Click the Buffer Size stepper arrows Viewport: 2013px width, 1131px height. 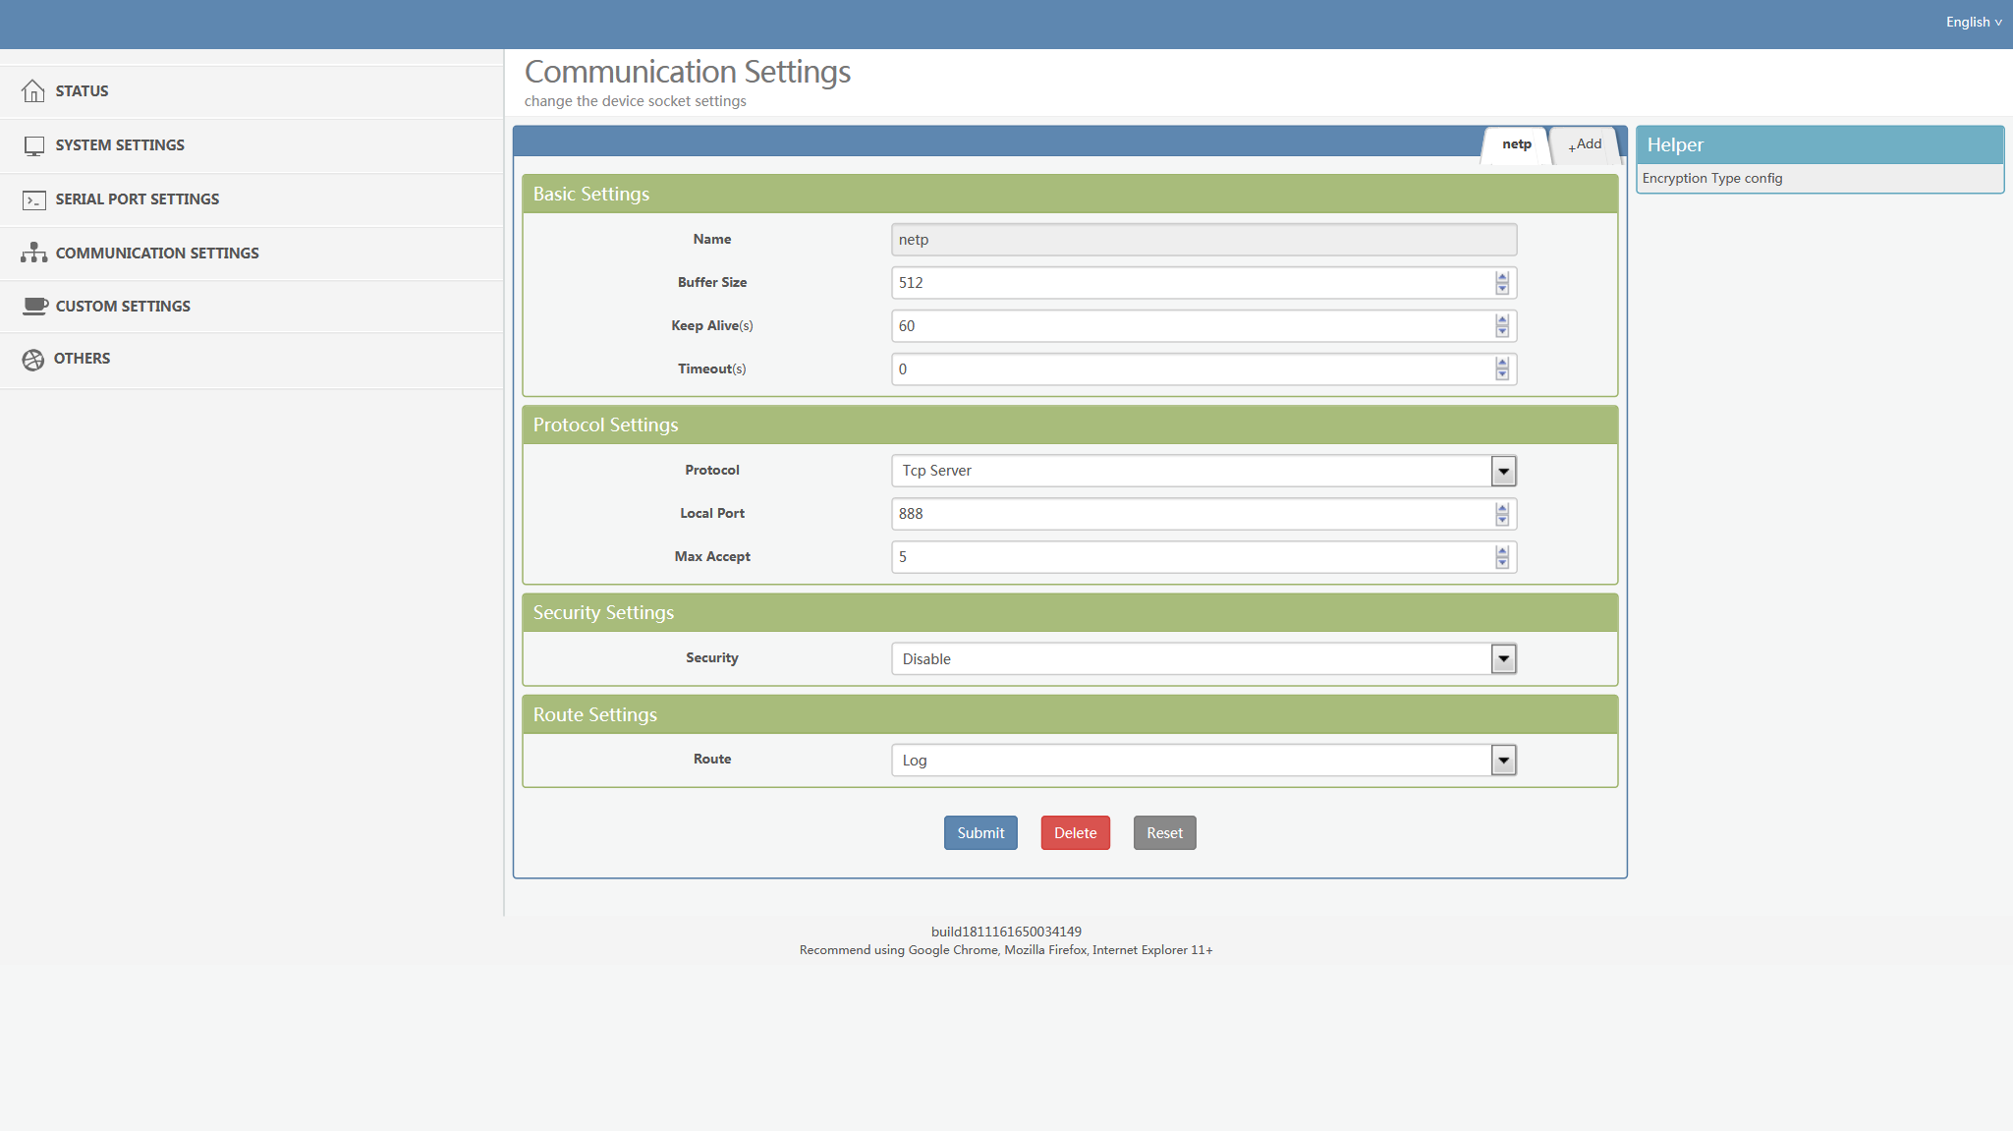pyautogui.click(x=1502, y=283)
